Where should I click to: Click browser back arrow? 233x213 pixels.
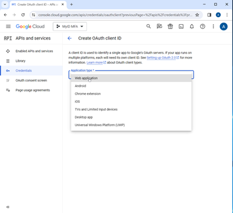click(x=5, y=15)
